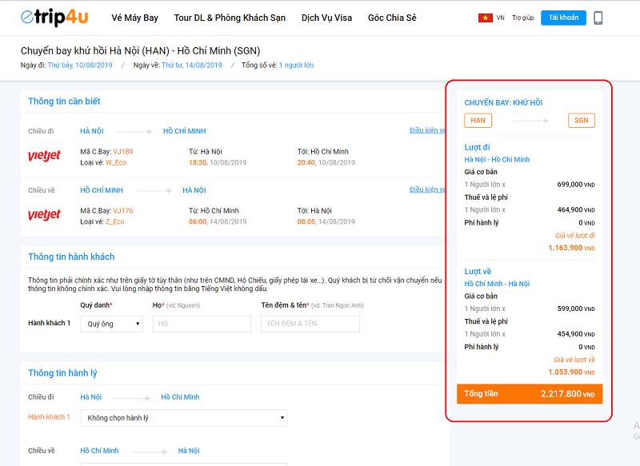
Task: Open the Góc Chia Sẻ menu
Action: click(392, 18)
